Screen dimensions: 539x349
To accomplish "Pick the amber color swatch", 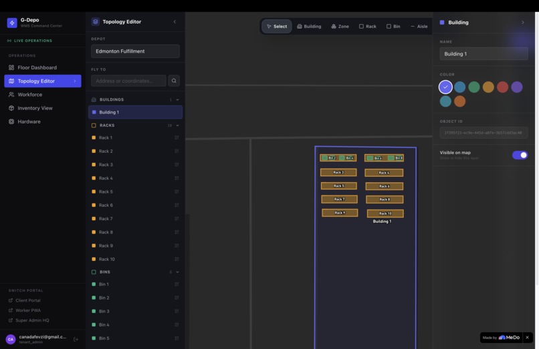I will point(488,87).
